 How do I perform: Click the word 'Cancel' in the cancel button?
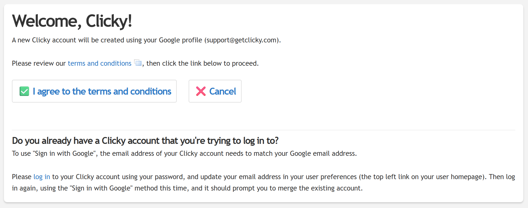223,91
